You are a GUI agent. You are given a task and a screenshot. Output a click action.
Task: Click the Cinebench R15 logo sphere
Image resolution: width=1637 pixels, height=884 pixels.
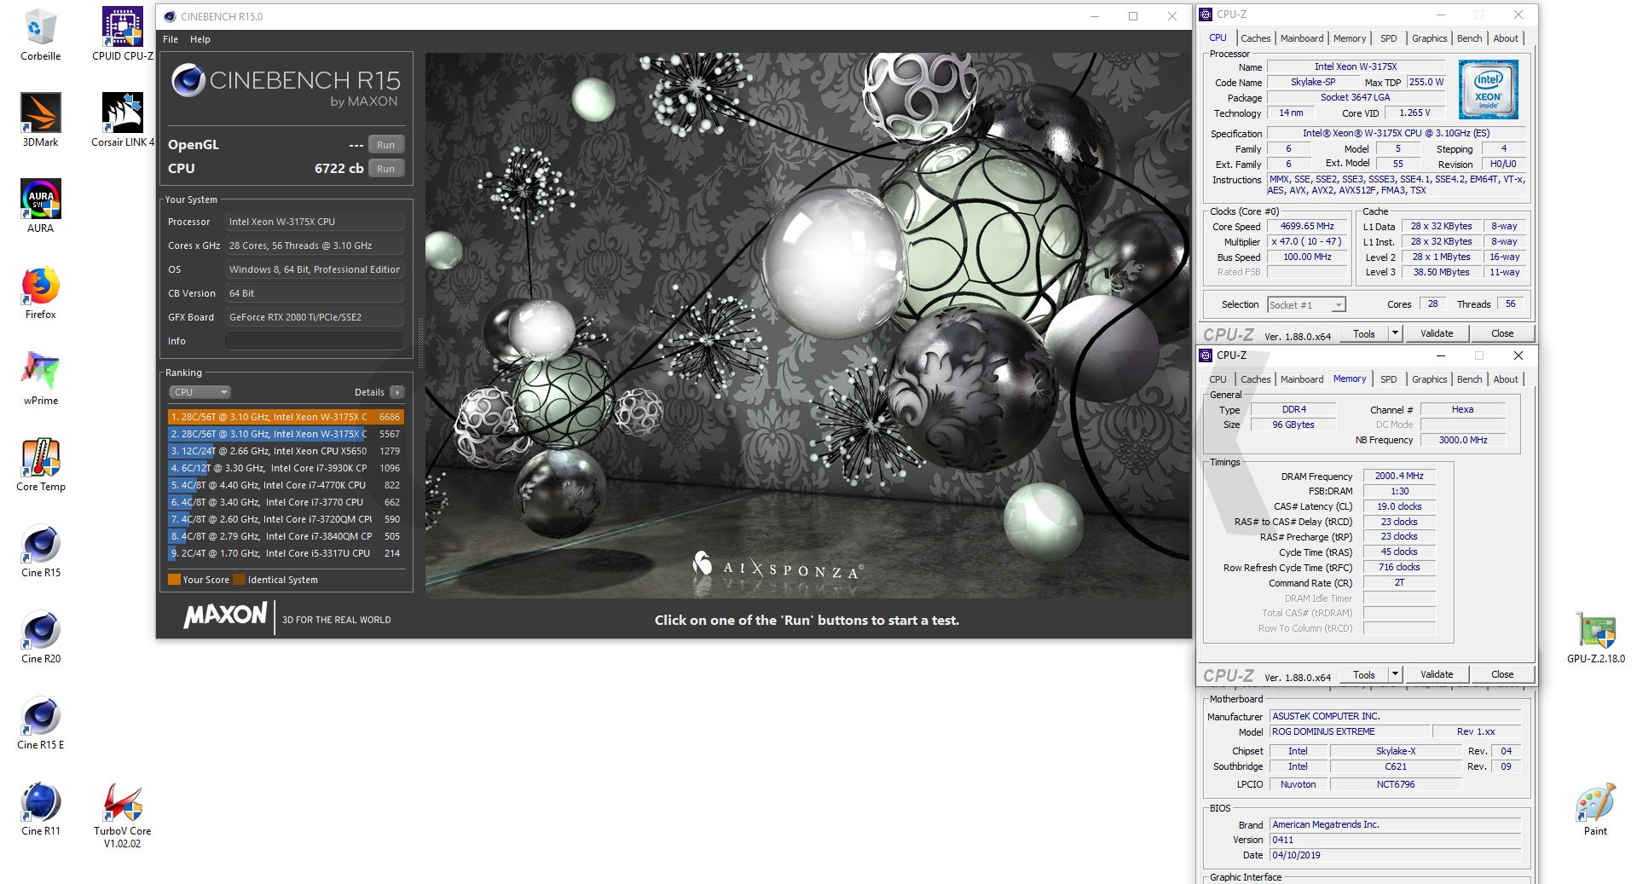point(188,81)
